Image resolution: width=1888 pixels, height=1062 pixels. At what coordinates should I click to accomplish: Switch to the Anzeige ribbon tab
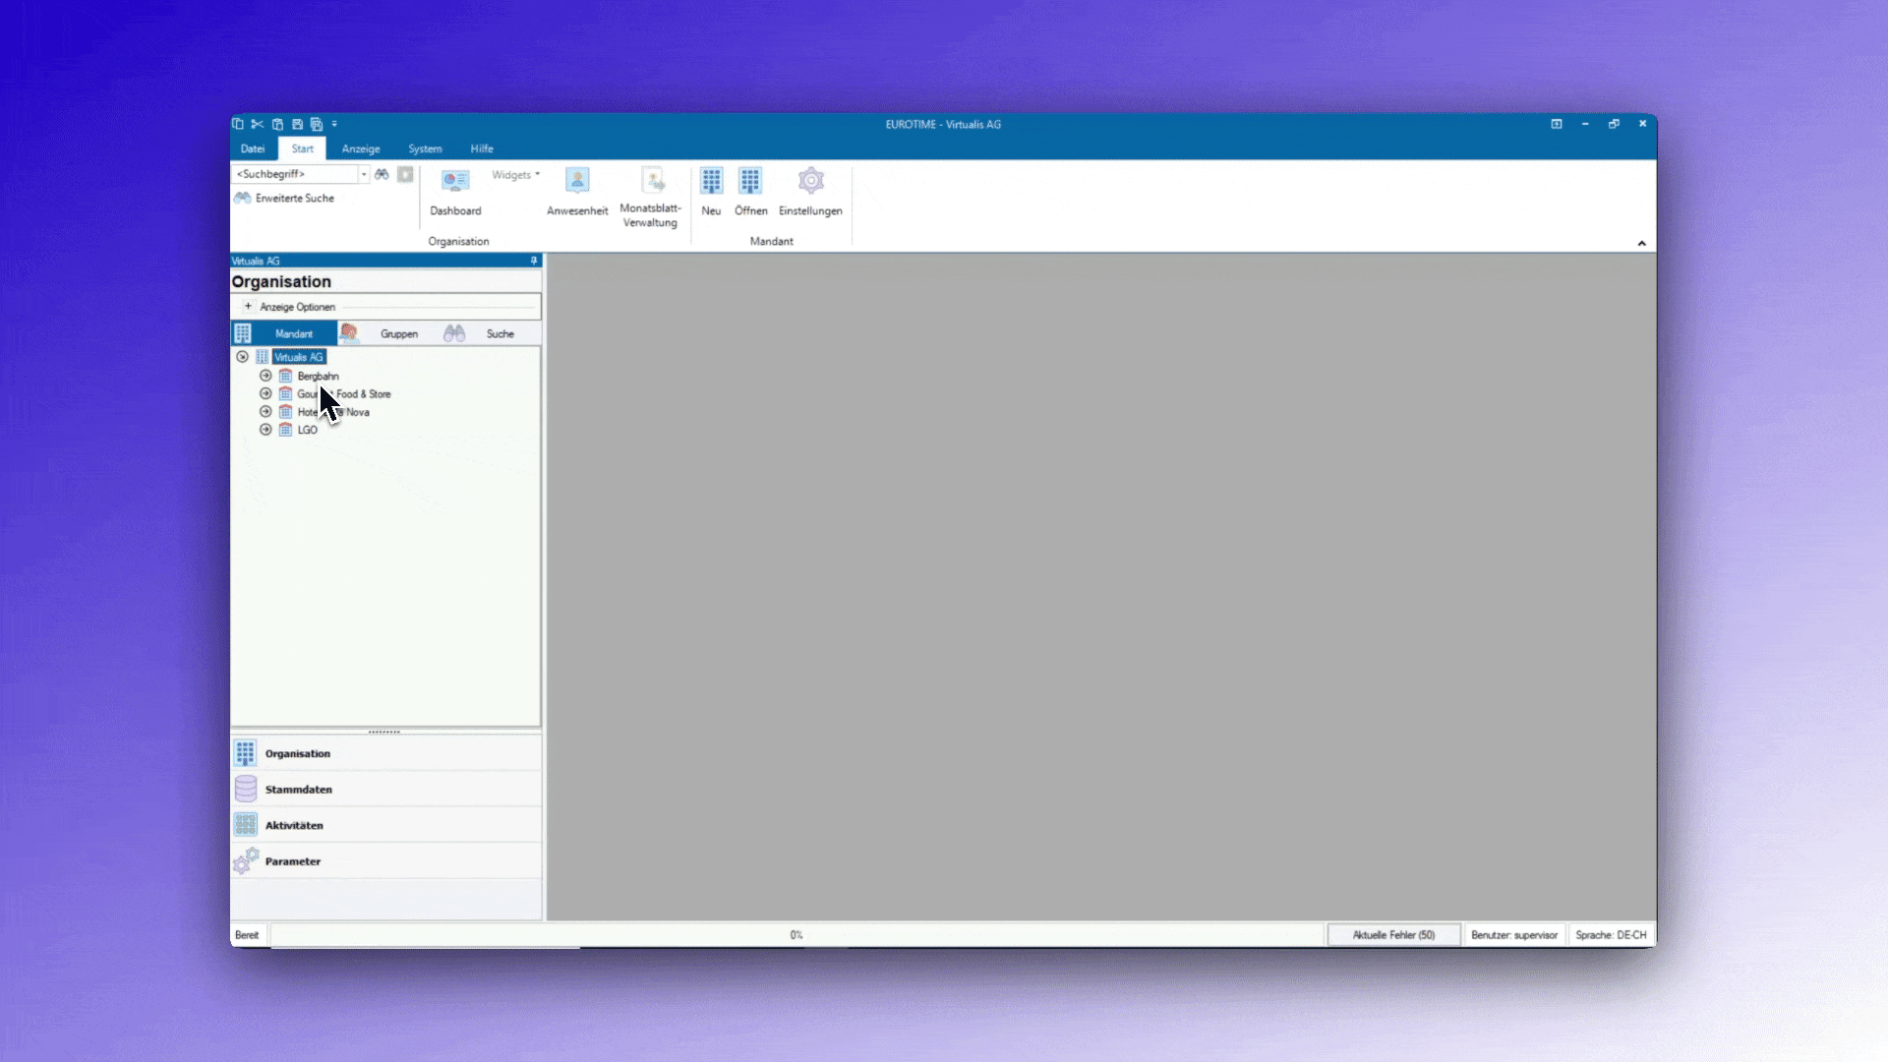click(361, 148)
